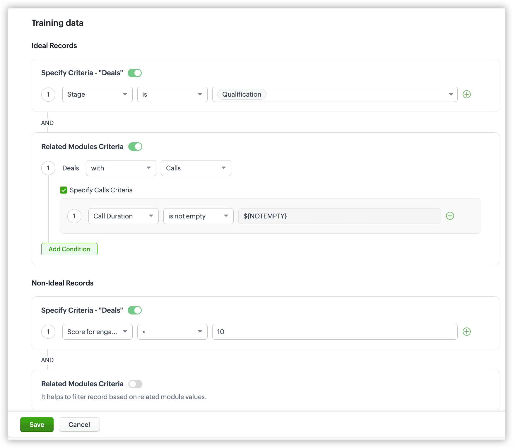
Task: Open the Stage field dropdown
Action: [x=97, y=94]
